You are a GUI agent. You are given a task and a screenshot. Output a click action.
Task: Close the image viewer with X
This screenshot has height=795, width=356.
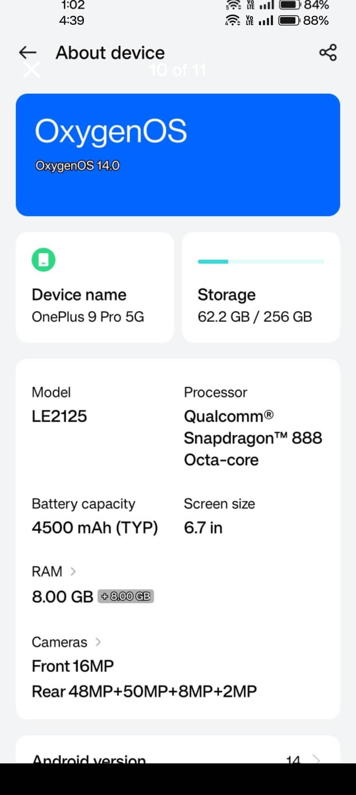tap(32, 69)
